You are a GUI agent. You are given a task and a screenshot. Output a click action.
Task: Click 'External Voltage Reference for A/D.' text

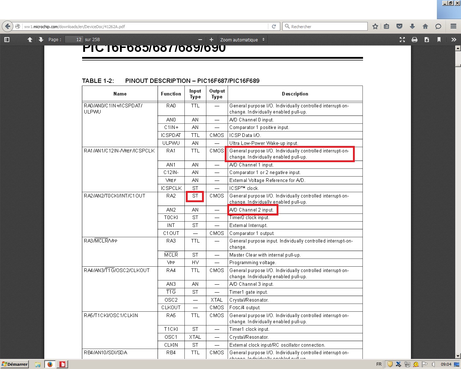(267, 181)
